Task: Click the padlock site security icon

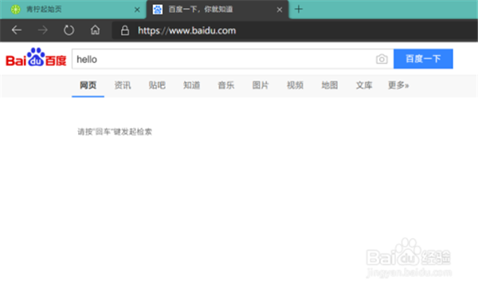Action: tap(125, 30)
